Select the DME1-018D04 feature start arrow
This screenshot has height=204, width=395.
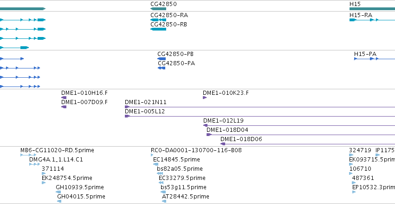tap(209, 135)
